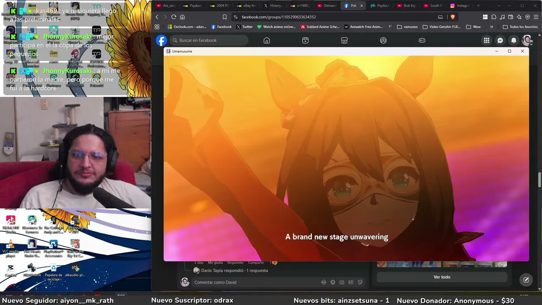The height and width of the screenshot is (305, 542).
Task: Switch to the Ark_zero YouTube tab
Action: [166, 6]
